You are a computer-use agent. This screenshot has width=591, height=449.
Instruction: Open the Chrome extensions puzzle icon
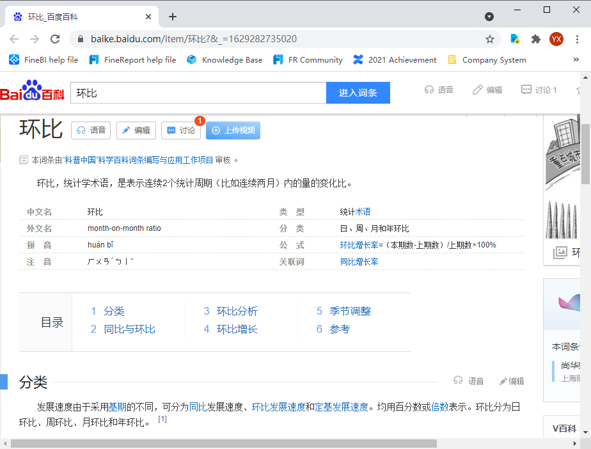click(536, 39)
